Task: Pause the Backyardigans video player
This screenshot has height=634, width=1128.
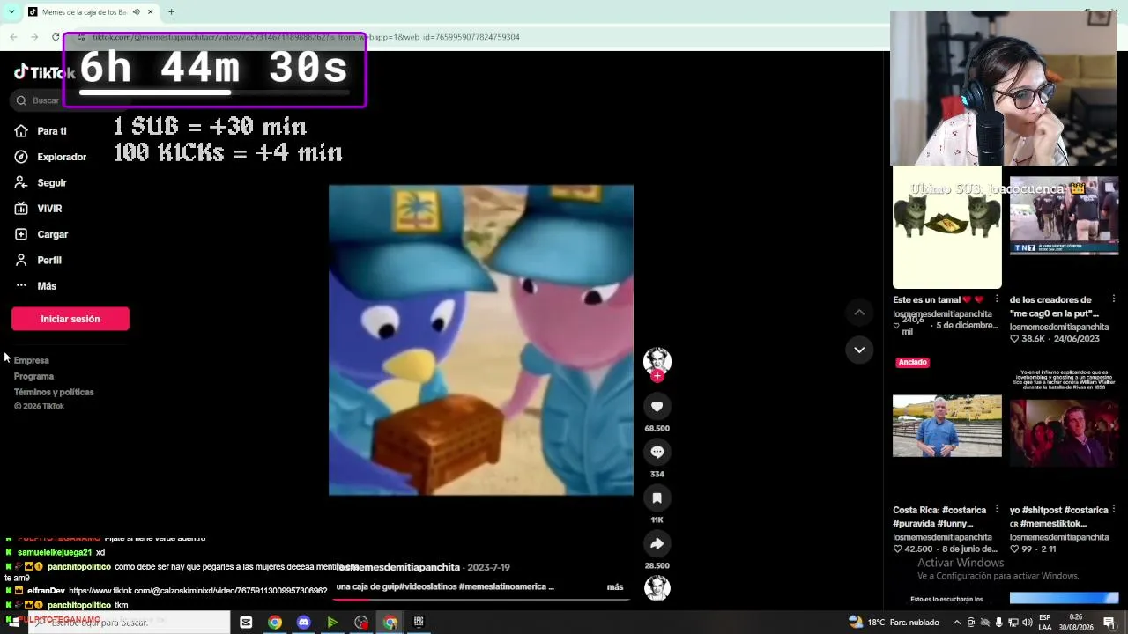Action: pos(481,340)
